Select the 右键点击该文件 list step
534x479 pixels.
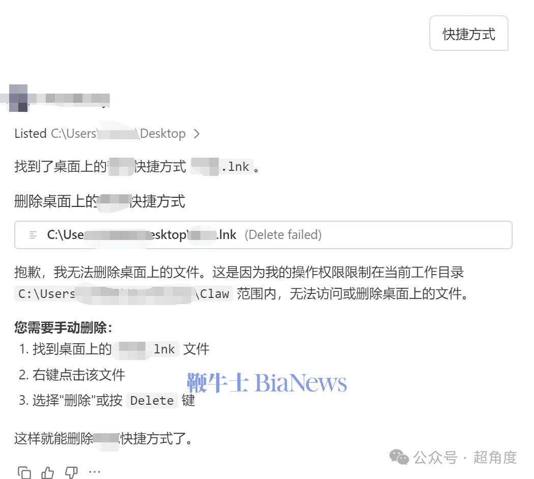click(x=79, y=375)
